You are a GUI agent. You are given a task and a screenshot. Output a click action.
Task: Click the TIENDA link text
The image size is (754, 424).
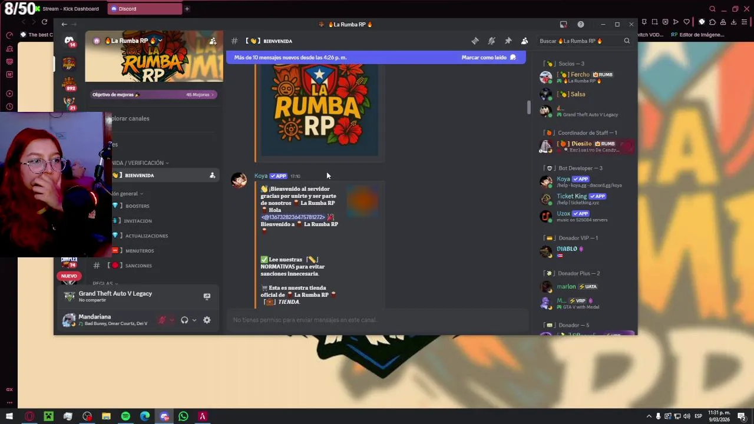(x=289, y=302)
